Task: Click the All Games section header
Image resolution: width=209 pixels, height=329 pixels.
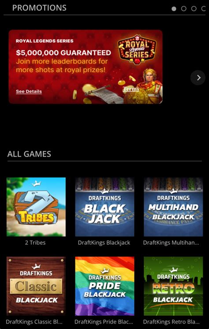Action: (29, 154)
